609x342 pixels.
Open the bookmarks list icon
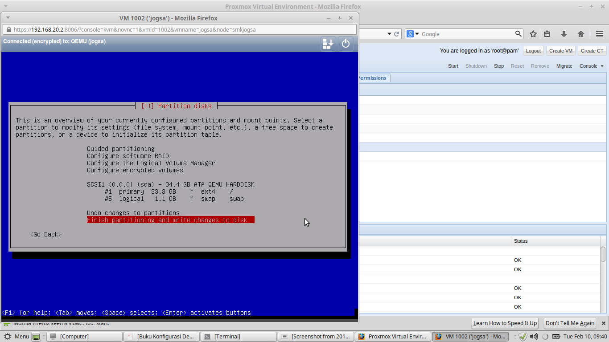[x=547, y=34]
